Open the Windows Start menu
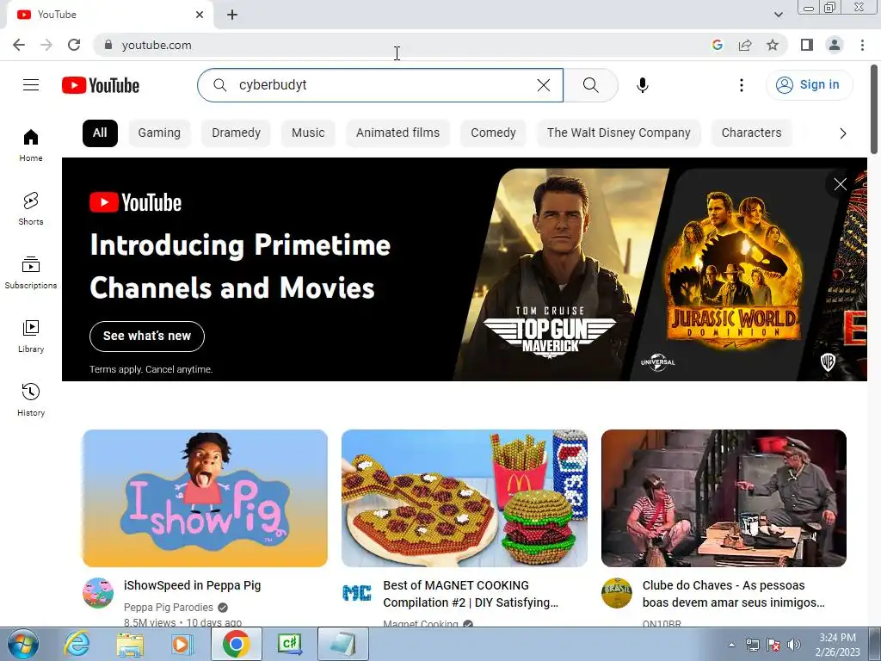Viewport: 881px width, 661px height. (22, 644)
